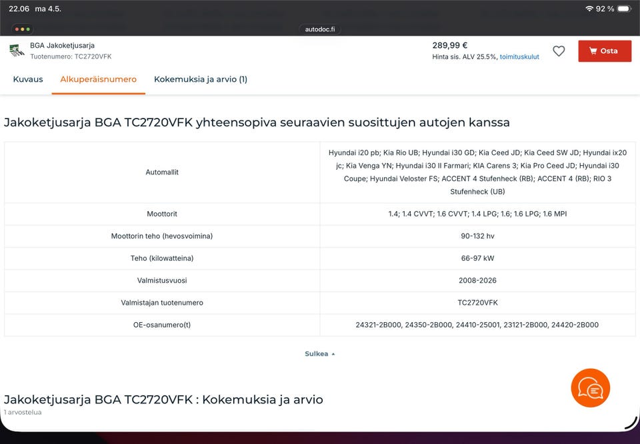This screenshot has height=444, width=640.
Task: Click Teho (kilowatteina) label
Action: [162, 258]
